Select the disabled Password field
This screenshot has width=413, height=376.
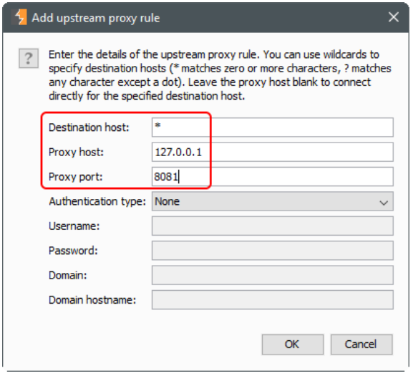[272, 251]
